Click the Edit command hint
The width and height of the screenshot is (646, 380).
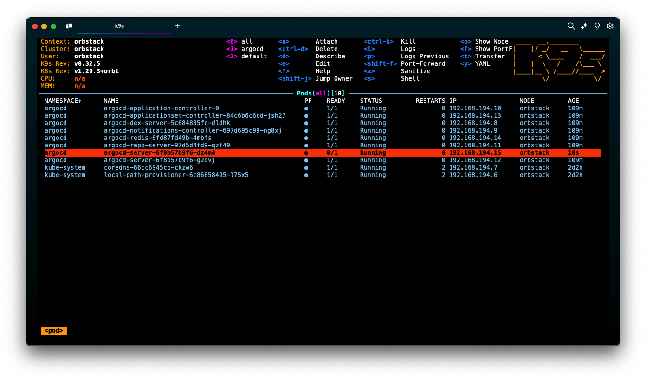click(323, 64)
